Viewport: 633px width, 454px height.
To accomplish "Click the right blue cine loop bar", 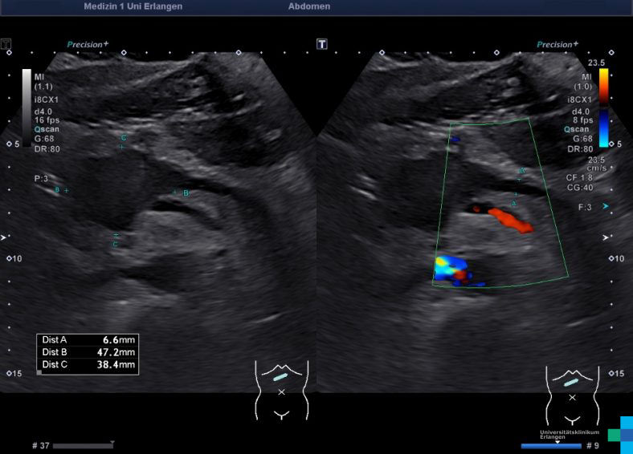I will click(x=550, y=445).
